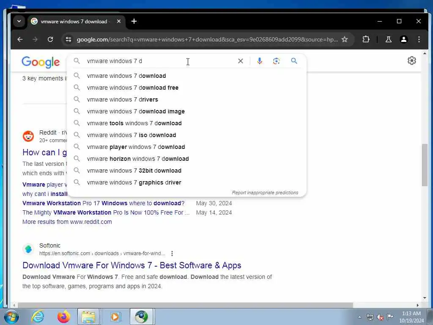Start voice search with microphone icon

click(260, 61)
